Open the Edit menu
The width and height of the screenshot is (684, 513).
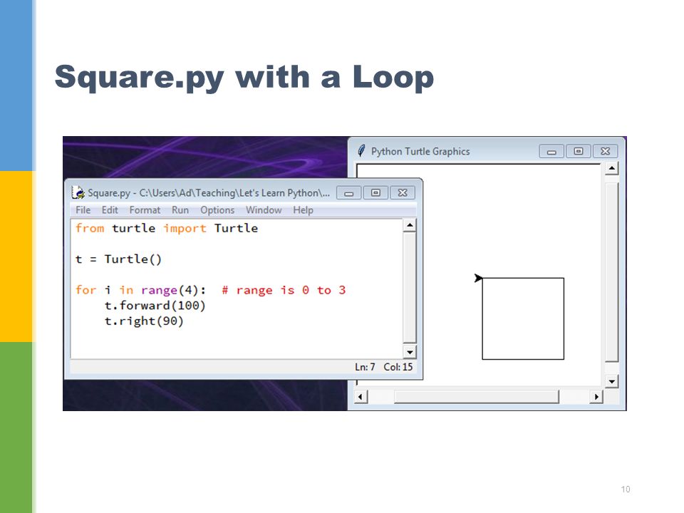[x=110, y=210]
